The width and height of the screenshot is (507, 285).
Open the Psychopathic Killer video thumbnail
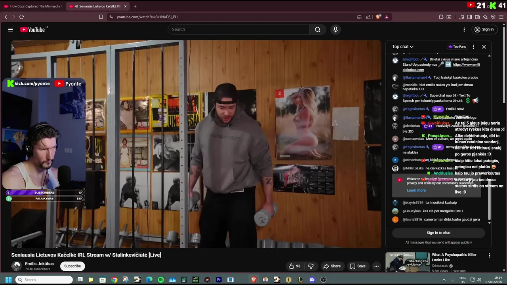pos(408,262)
